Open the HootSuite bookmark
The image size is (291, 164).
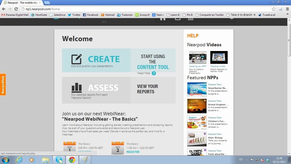coord(39,15)
